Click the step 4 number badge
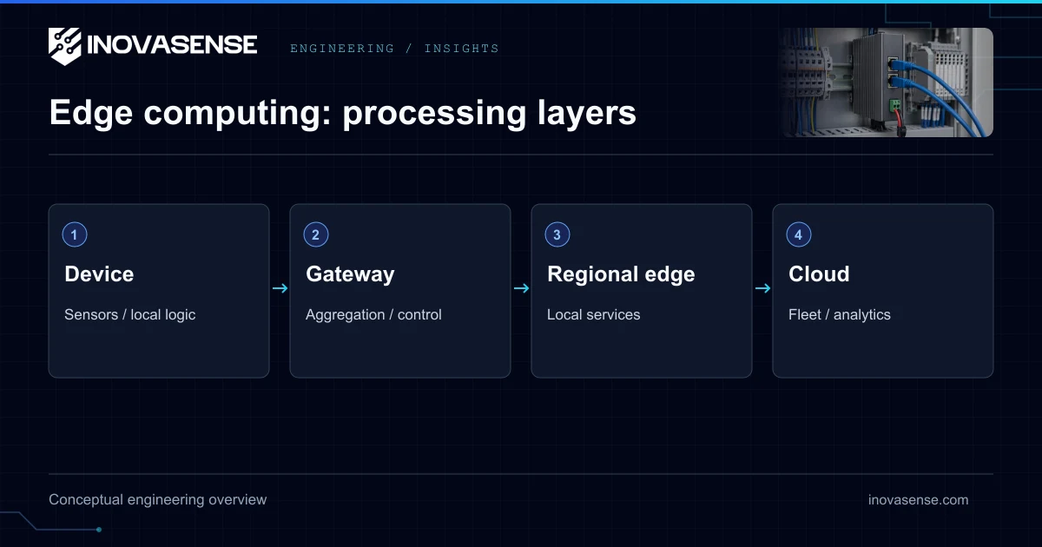Screen dimensions: 1042x547 coord(799,234)
